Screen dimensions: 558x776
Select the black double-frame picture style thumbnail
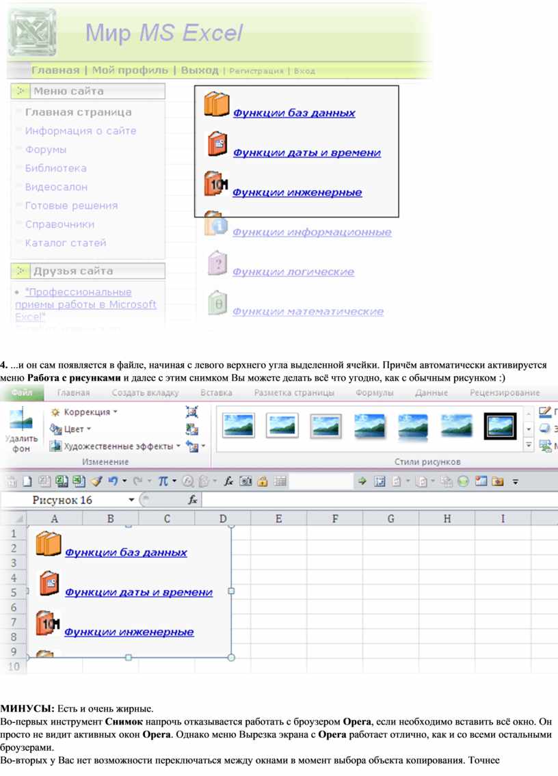[x=500, y=426]
